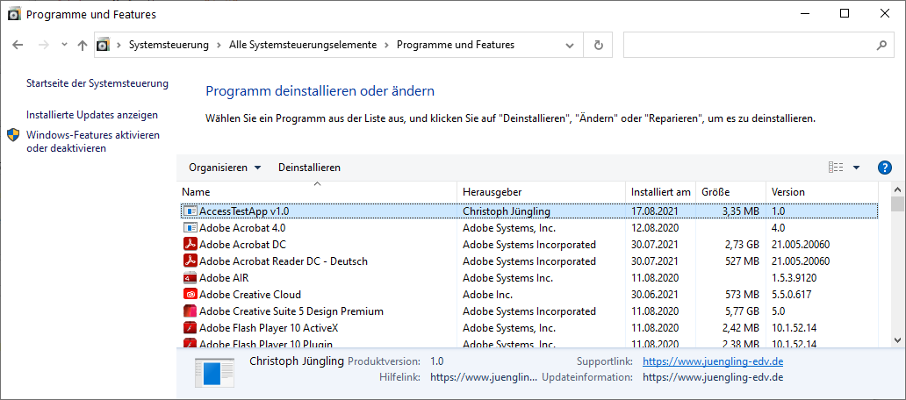Click the Adobe Creative Cloud icon

pyautogui.click(x=191, y=295)
